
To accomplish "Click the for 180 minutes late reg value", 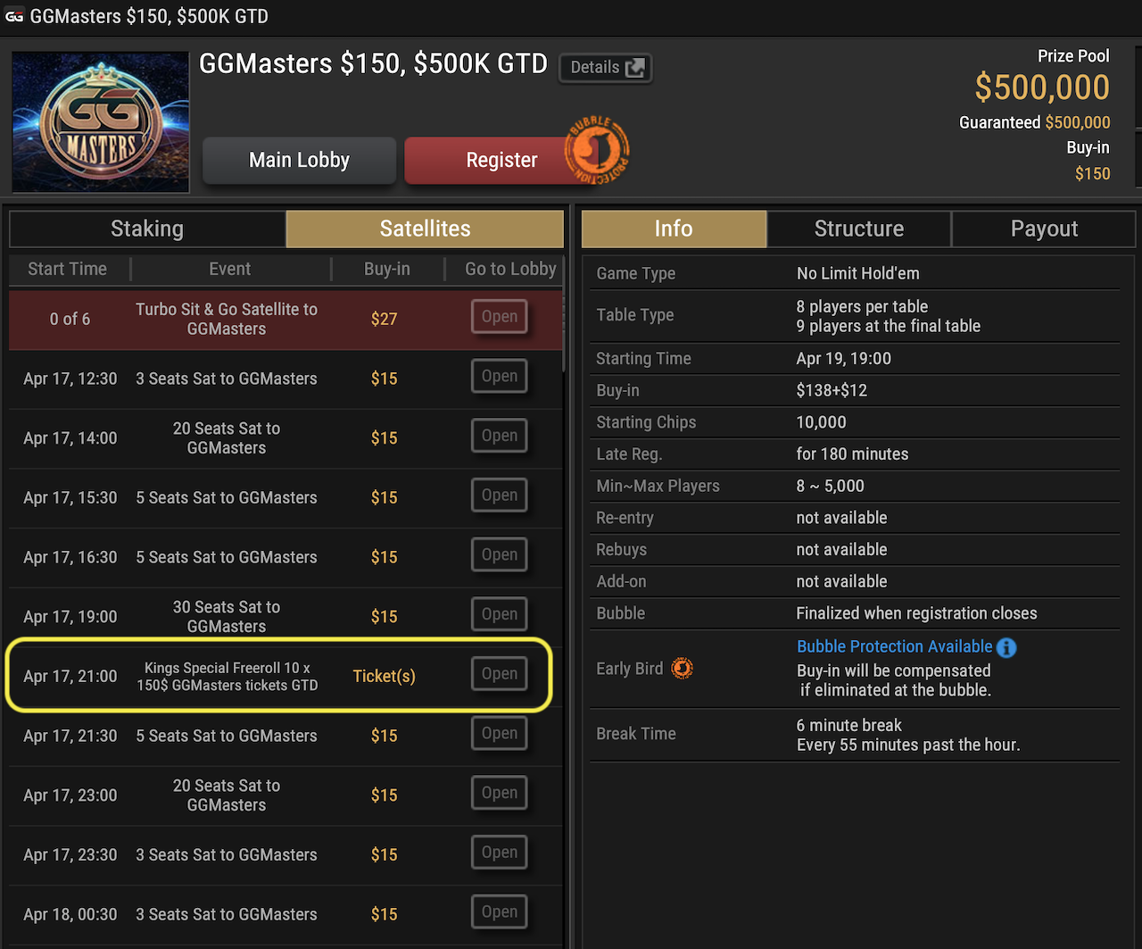I will tap(852, 454).
